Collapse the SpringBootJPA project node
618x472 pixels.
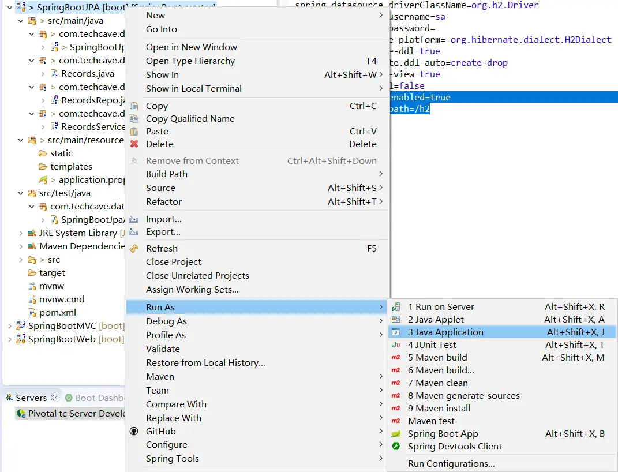pos(9,7)
